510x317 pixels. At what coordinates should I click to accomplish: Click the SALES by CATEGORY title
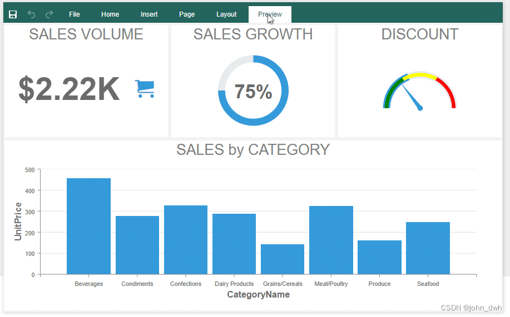[253, 150]
